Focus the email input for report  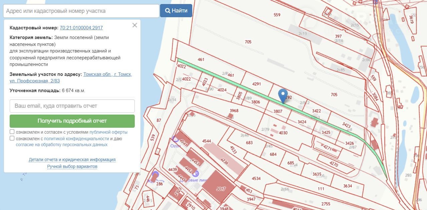pos(72,106)
